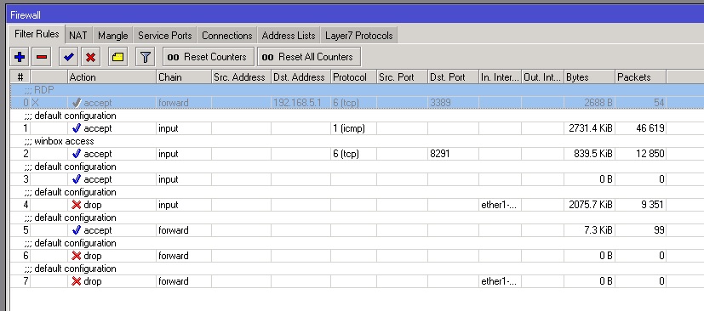Image resolution: width=704 pixels, height=311 pixels.
Task: Click the accept checkmark icon in rule 3
Action: (x=77, y=179)
